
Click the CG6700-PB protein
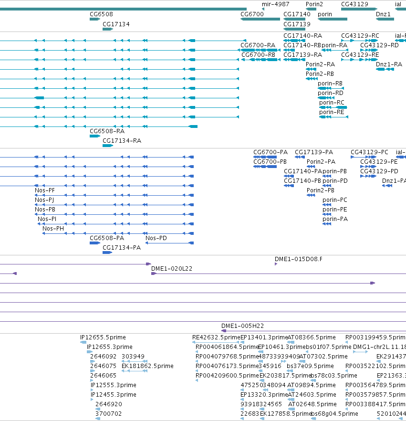pos(265,167)
